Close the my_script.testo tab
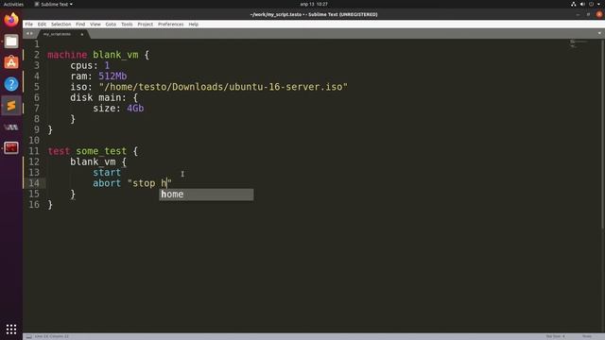 pos(82,34)
